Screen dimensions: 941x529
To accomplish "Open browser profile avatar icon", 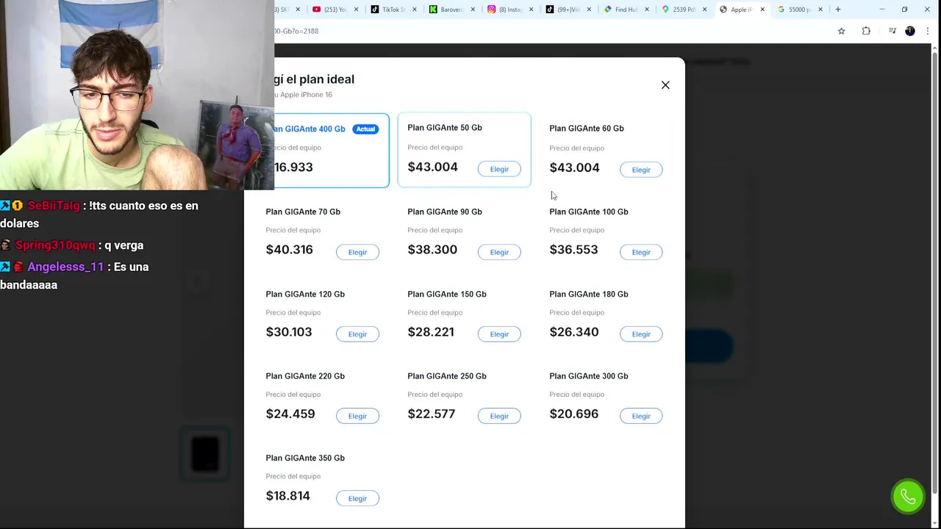I will tap(910, 31).
